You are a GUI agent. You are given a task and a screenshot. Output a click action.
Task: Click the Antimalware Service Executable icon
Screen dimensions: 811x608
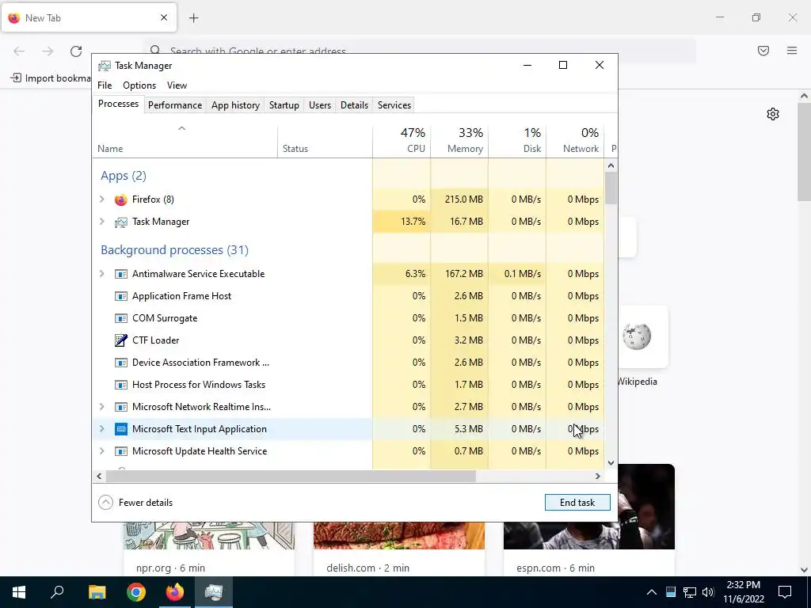120,274
